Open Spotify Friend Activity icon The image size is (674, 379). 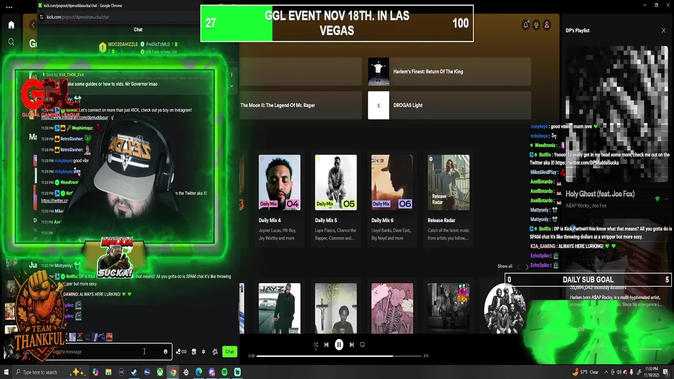536,25
